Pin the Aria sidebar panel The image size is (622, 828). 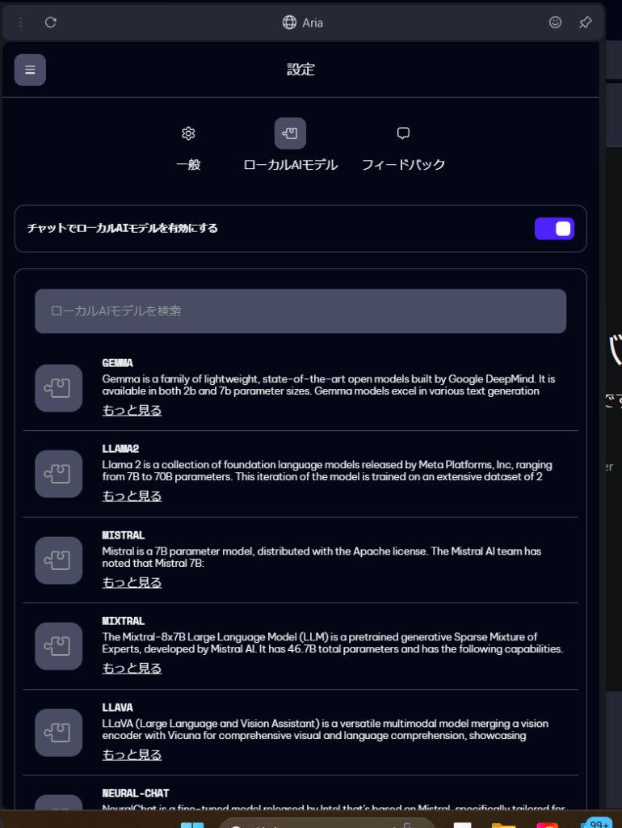tap(585, 22)
